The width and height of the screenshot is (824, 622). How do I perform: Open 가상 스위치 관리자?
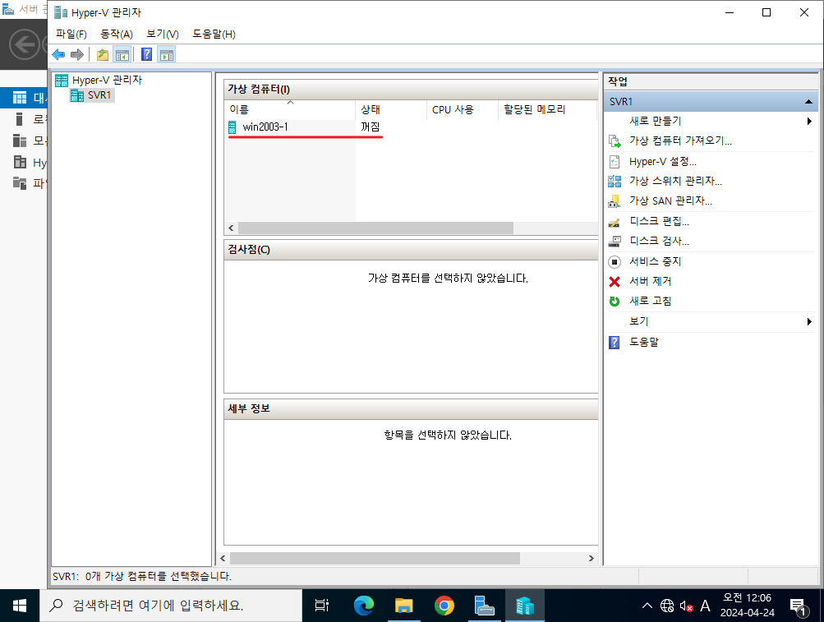(x=675, y=182)
